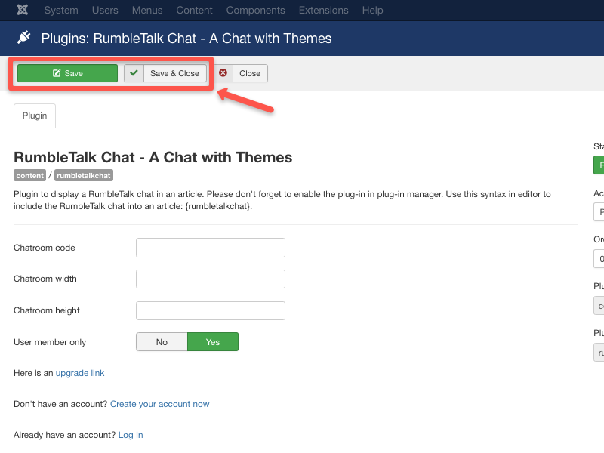Open the Menus menu

pos(147,10)
